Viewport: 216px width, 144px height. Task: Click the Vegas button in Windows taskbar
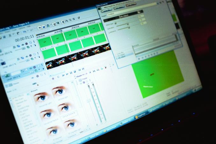point(142,115)
